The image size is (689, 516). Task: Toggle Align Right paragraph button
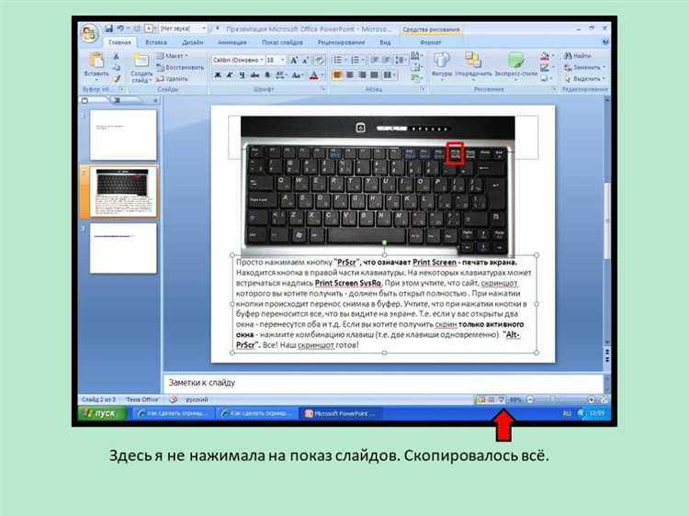[x=362, y=75]
